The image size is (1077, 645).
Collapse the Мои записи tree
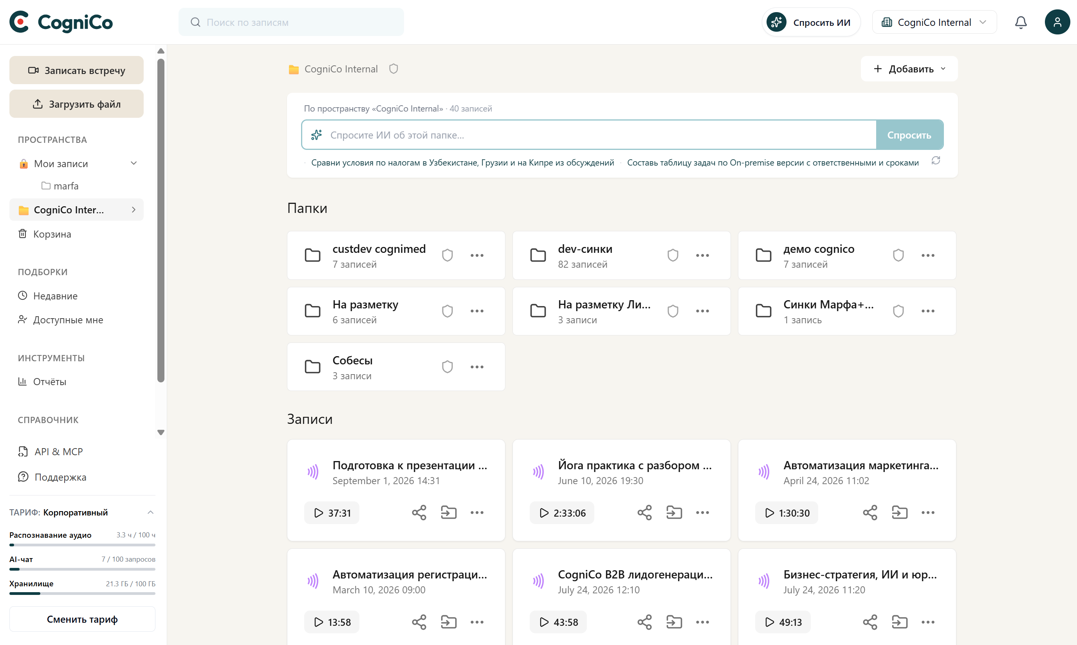[x=133, y=163]
